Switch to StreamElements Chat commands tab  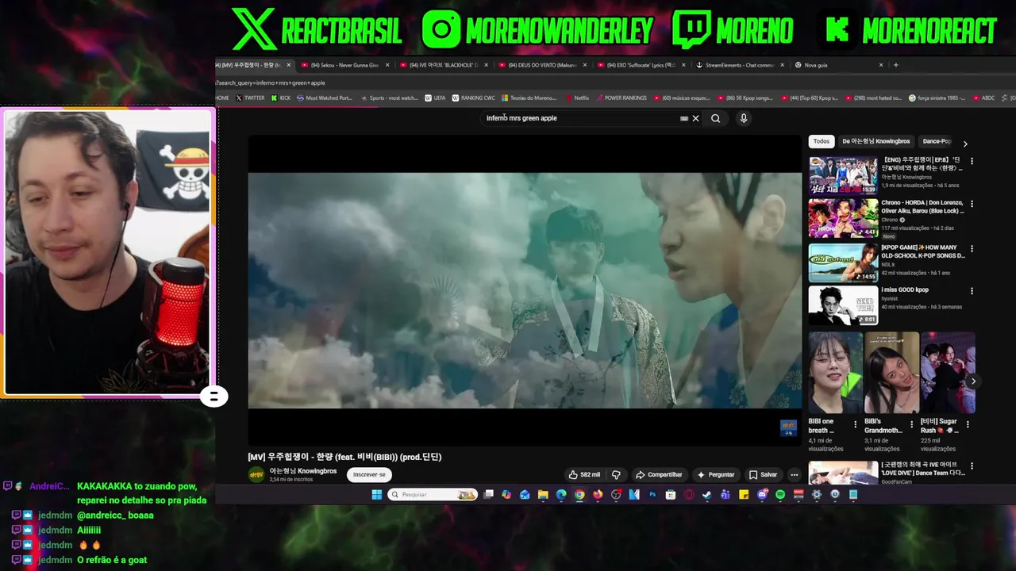click(x=738, y=65)
